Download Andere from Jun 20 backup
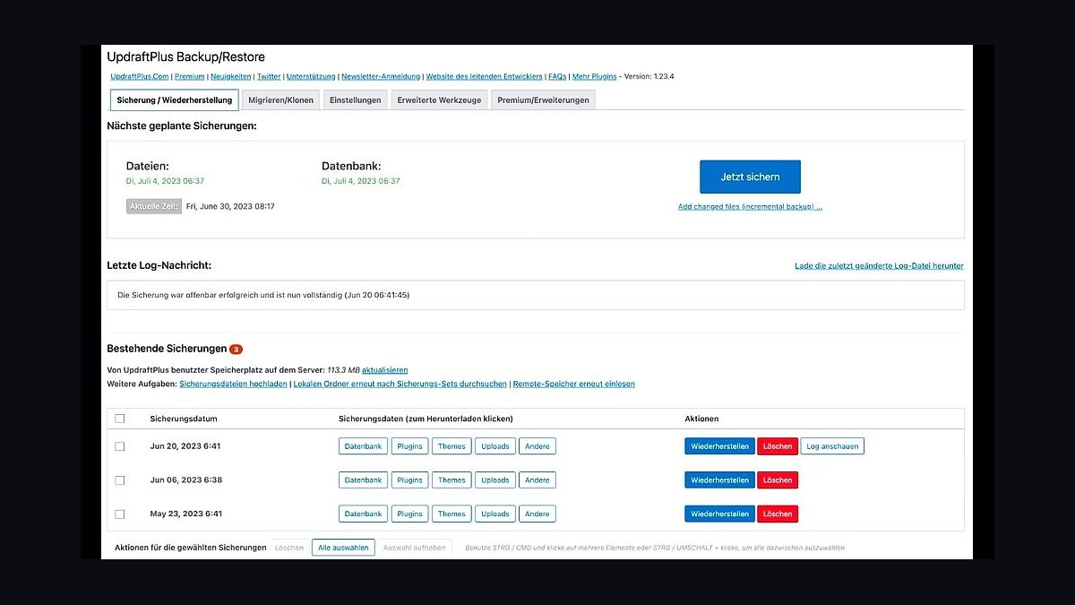This screenshot has width=1075, height=605. click(x=537, y=445)
